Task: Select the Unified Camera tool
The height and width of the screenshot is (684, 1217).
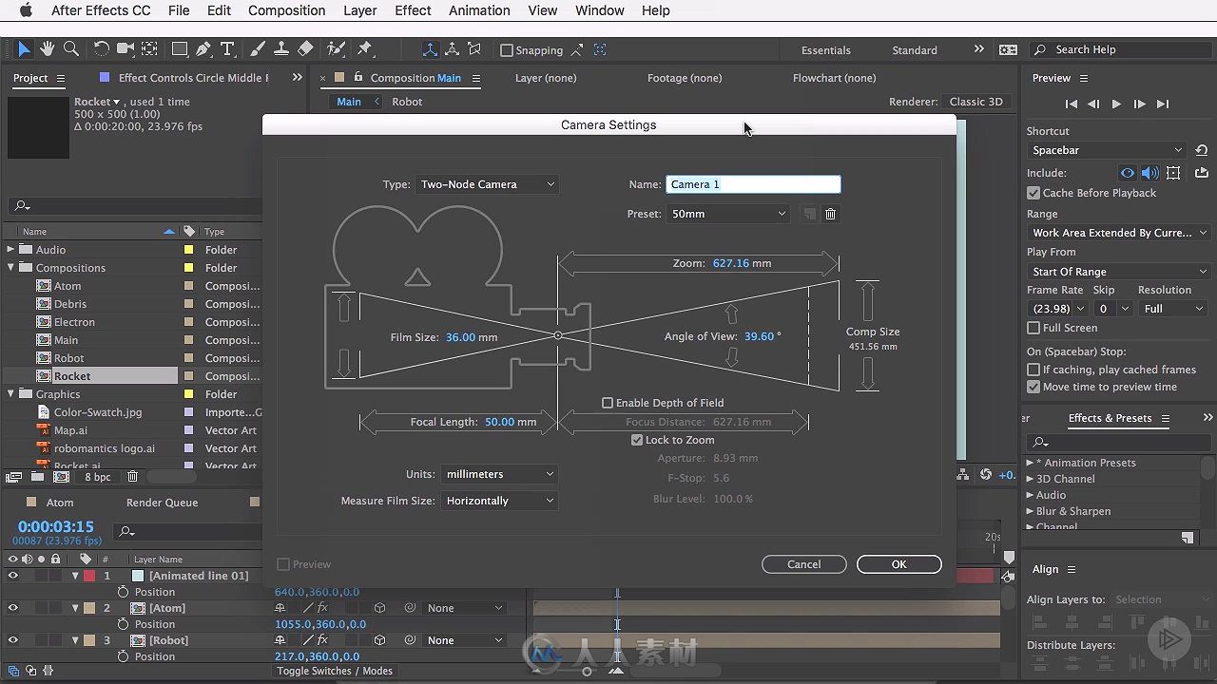Action: (126, 49)
